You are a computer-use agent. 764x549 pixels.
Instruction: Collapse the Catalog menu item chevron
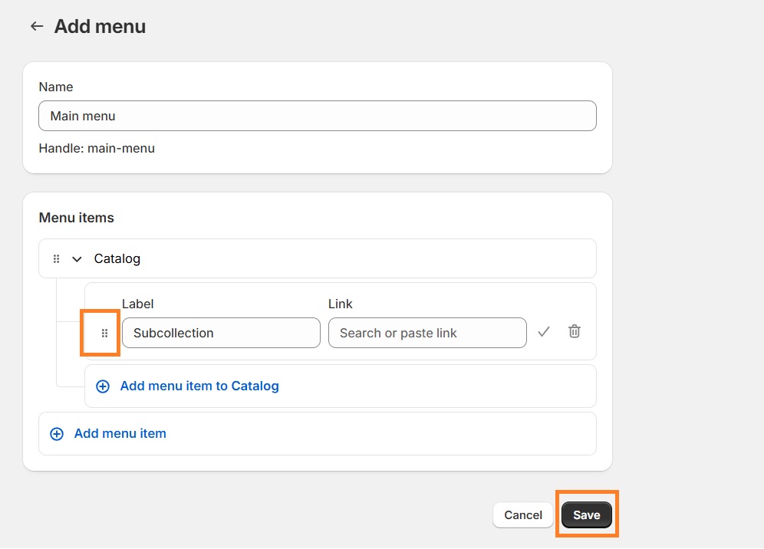click(77, 259)
